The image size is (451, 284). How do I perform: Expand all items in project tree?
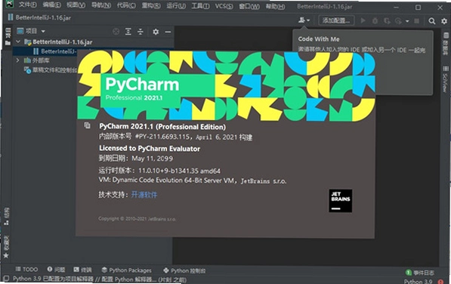(128, 32)
